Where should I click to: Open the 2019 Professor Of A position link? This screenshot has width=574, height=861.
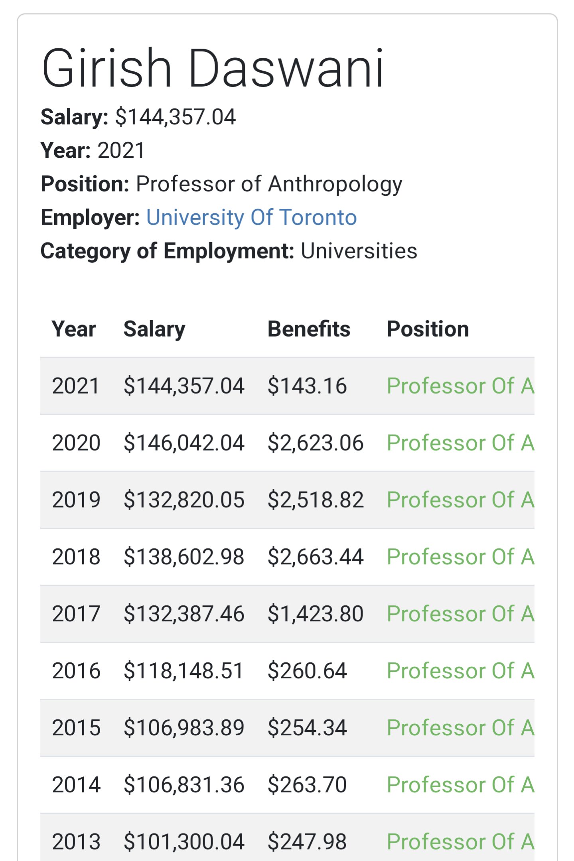460,500
